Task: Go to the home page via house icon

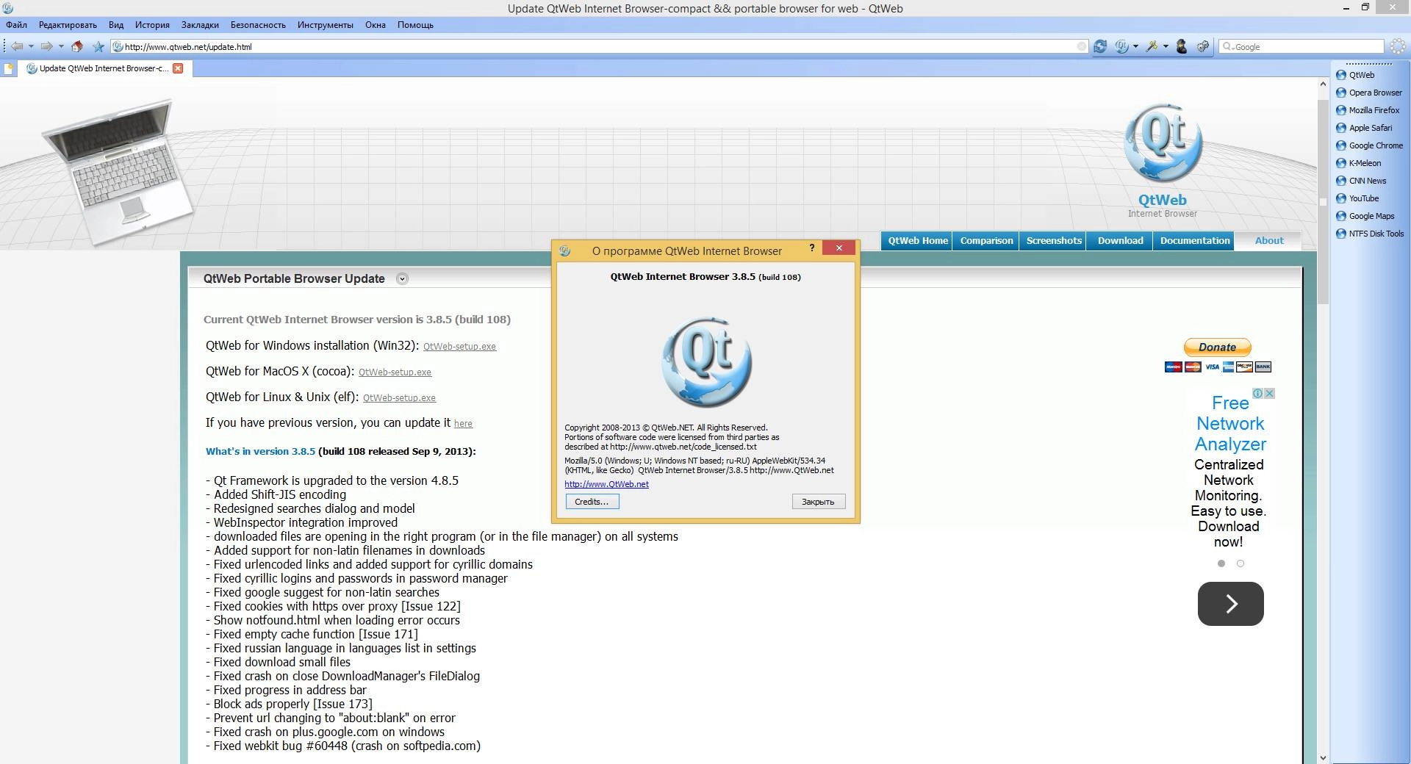Action: [77, 46]
